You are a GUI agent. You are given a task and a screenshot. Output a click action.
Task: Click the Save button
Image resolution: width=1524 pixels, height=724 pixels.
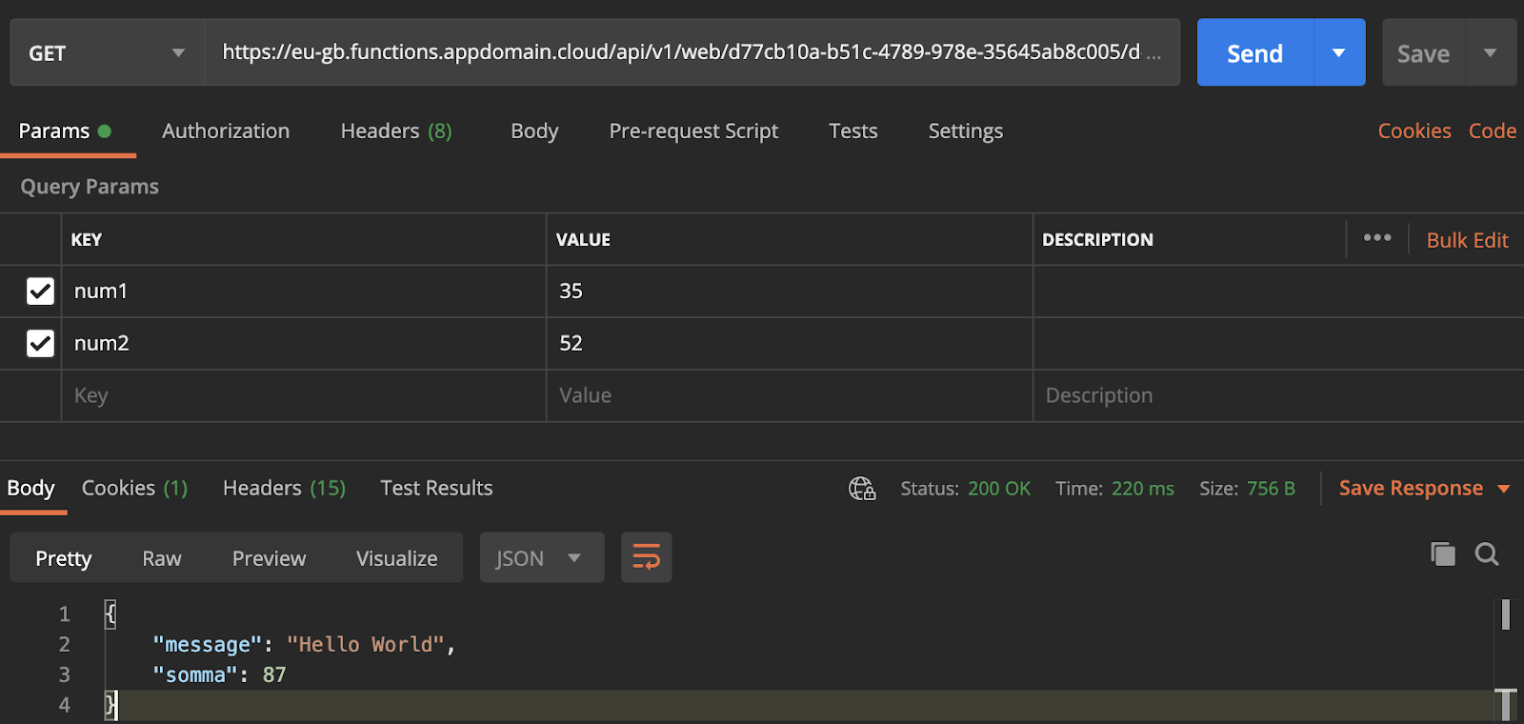[x=1423, y=52]
